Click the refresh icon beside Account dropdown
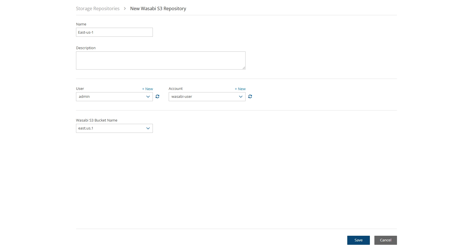Viewport: 473px width, 251px height. click(250, 97)
